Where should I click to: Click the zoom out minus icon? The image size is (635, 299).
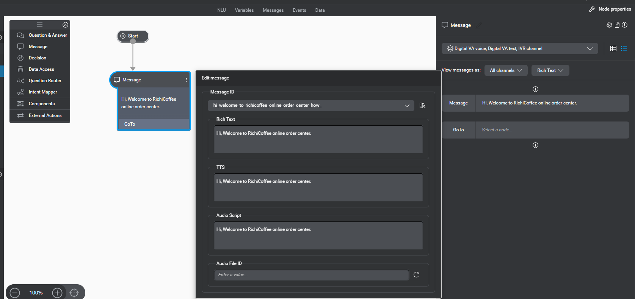(x=15, y=293)
